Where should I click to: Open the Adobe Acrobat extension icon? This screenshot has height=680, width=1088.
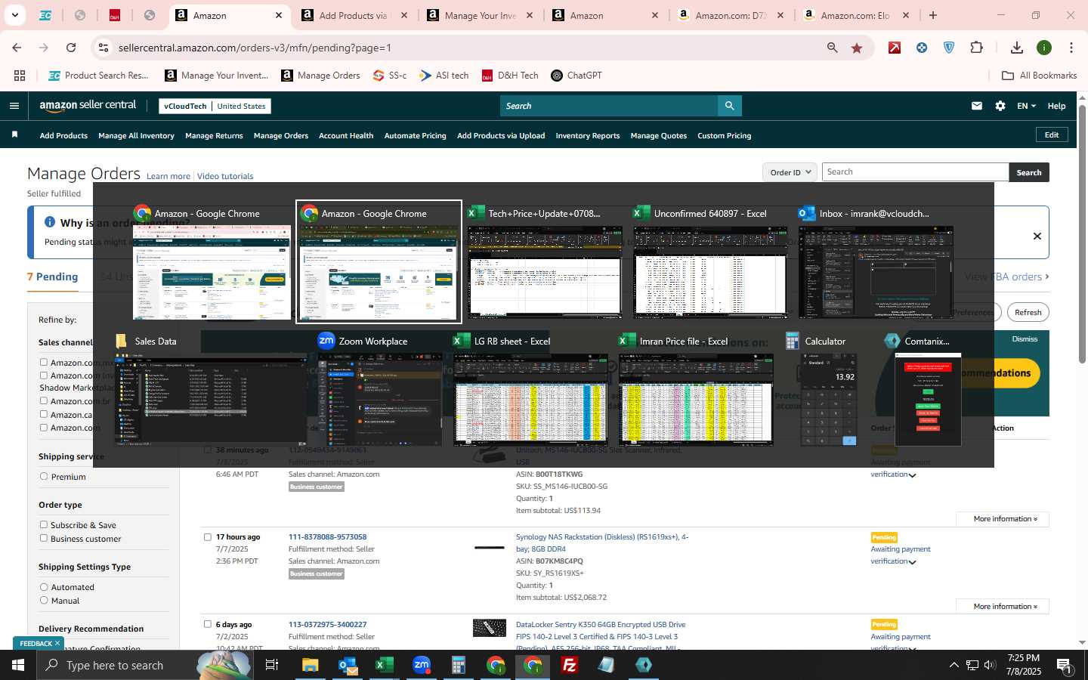coord(895,48)
